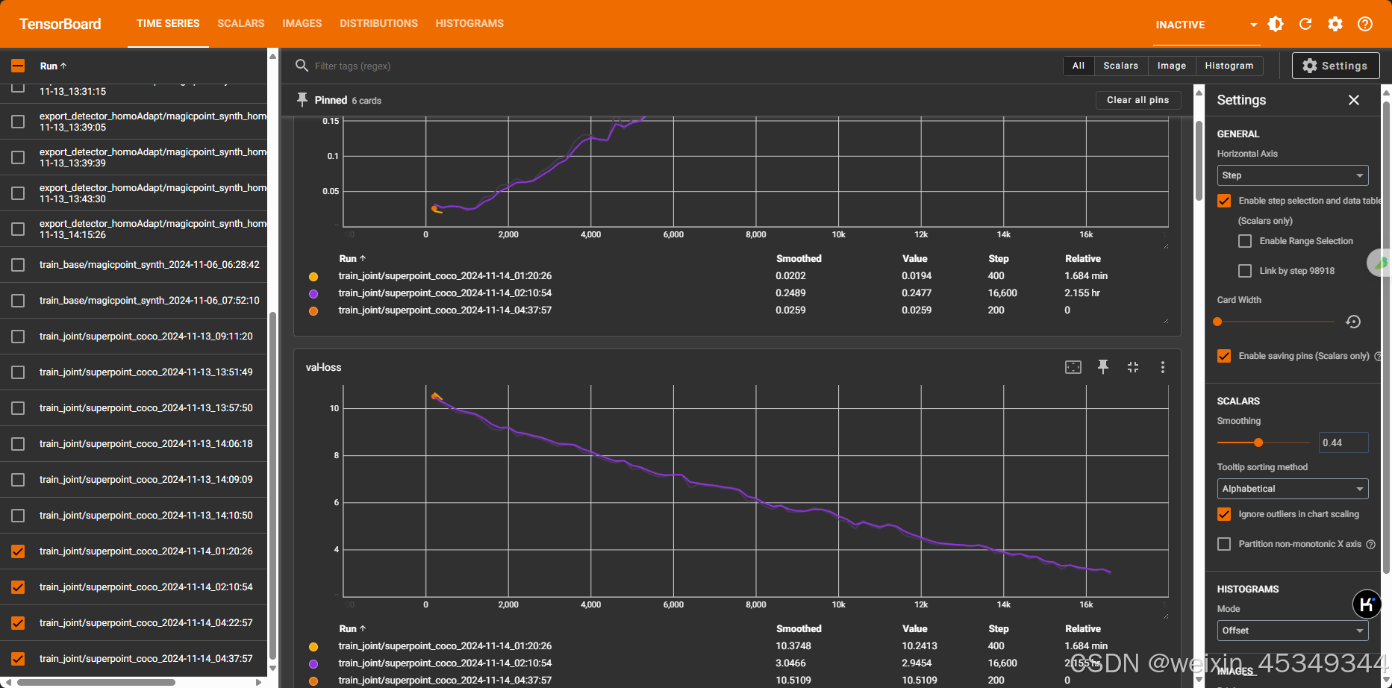Fit val-loss chart to data
The width and height of the screenshot is (1392, 688).
click(x=1073, y=367)
